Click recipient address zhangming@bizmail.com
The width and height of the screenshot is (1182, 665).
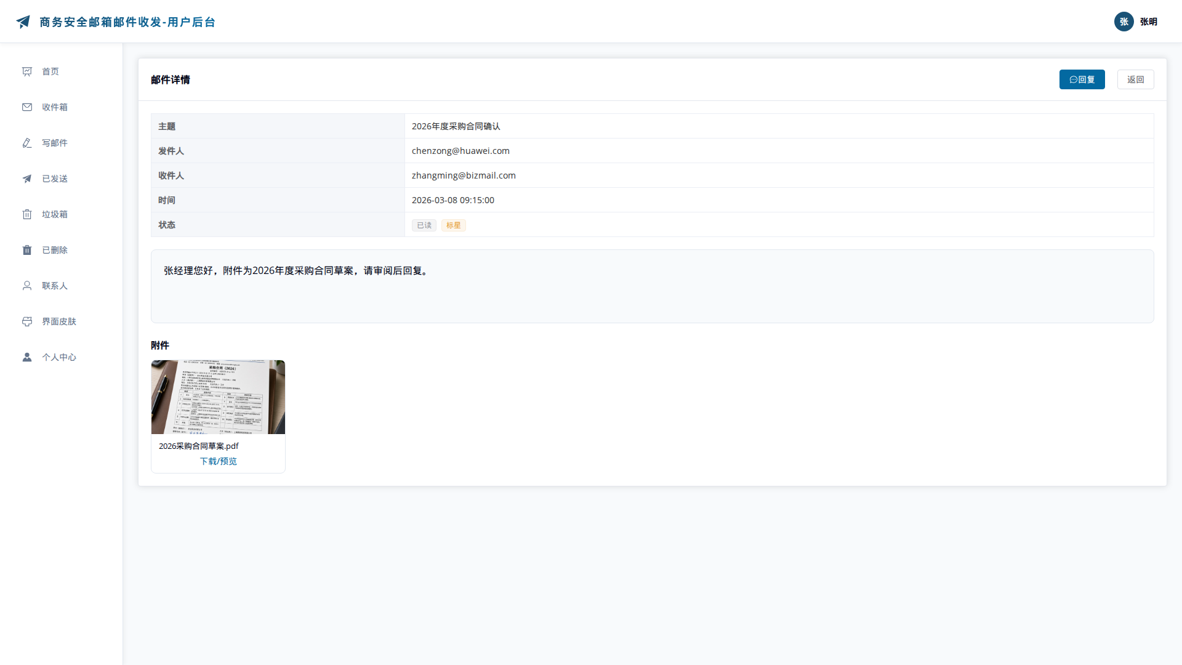[464, 175]
